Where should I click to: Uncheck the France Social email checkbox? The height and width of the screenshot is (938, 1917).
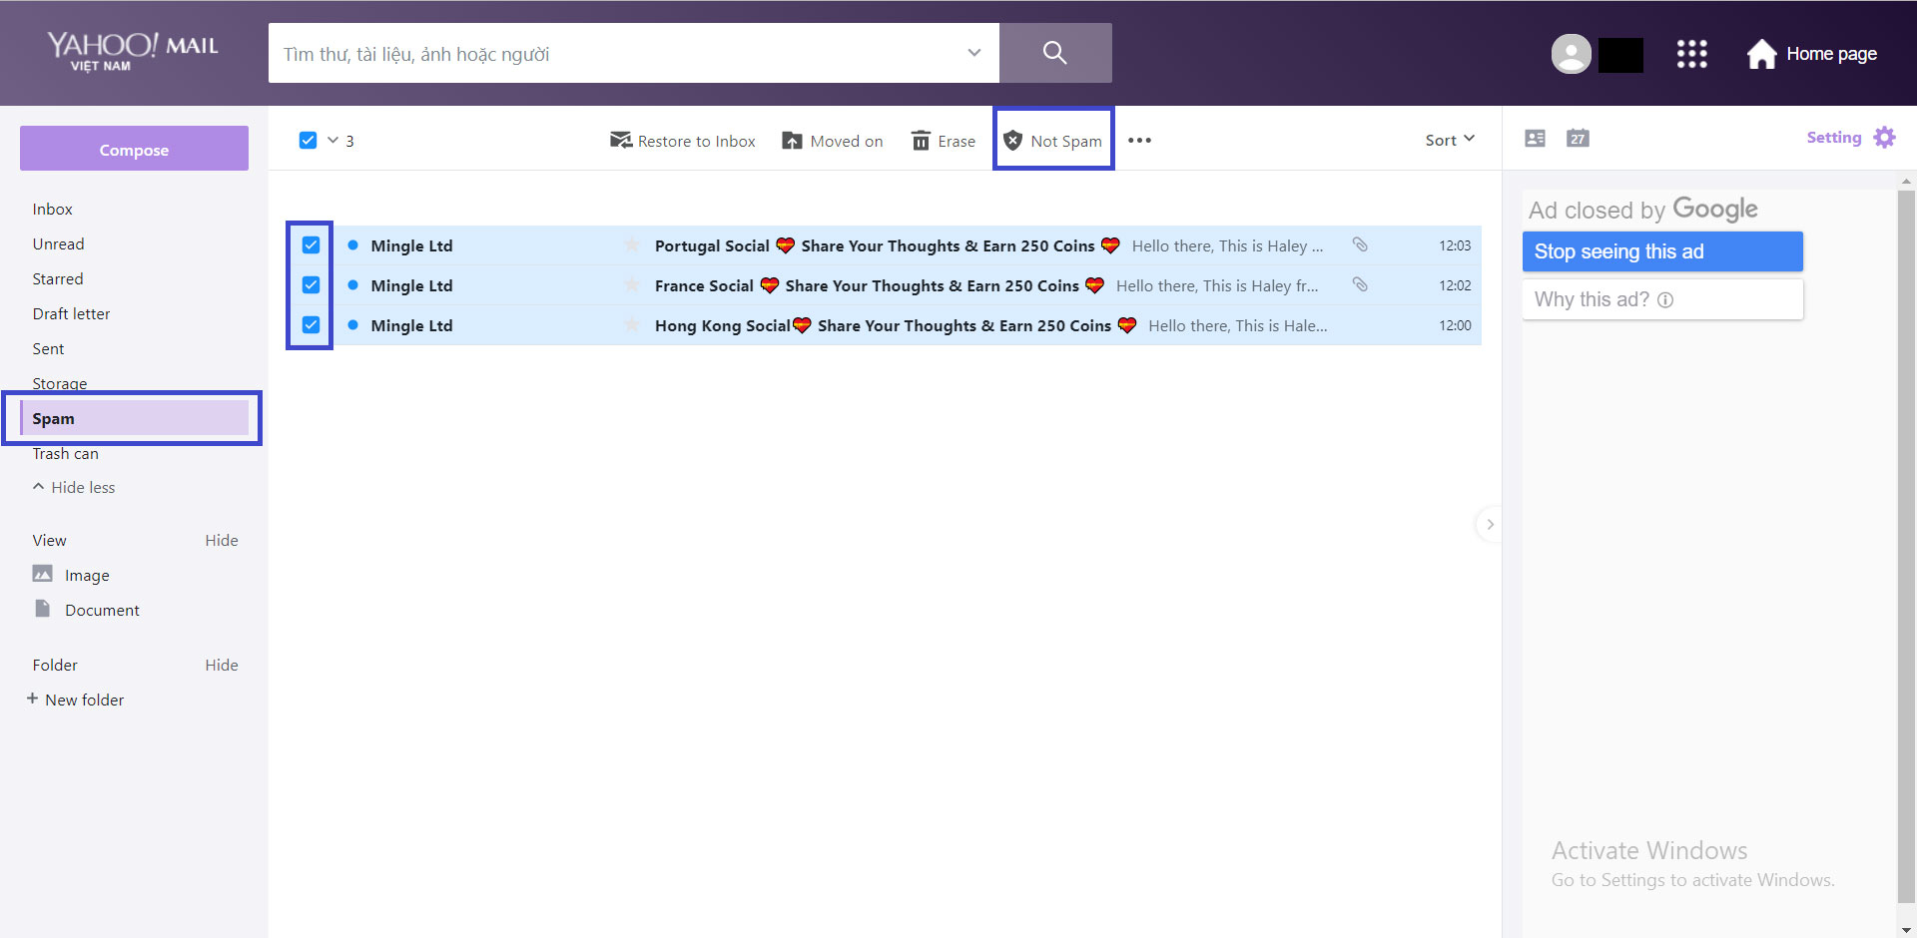coord(311,285)
